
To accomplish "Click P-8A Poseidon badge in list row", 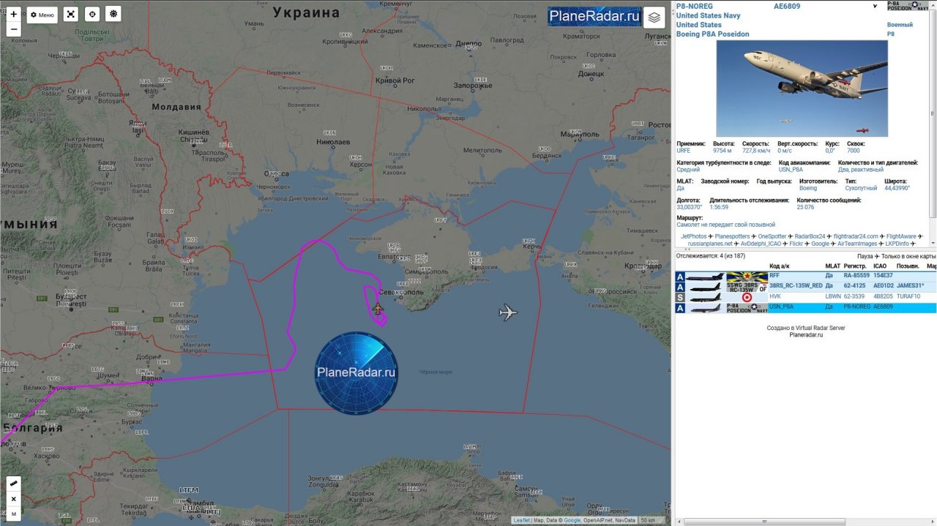I will tap(747, 308).
